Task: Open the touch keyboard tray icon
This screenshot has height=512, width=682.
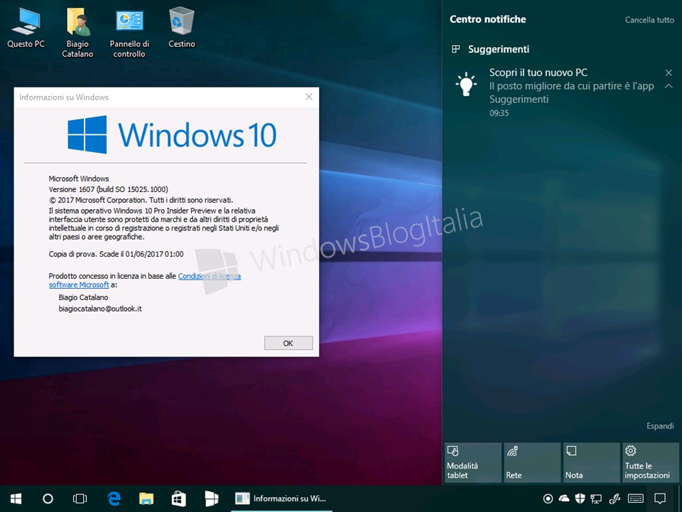Action: coord(636,499)
